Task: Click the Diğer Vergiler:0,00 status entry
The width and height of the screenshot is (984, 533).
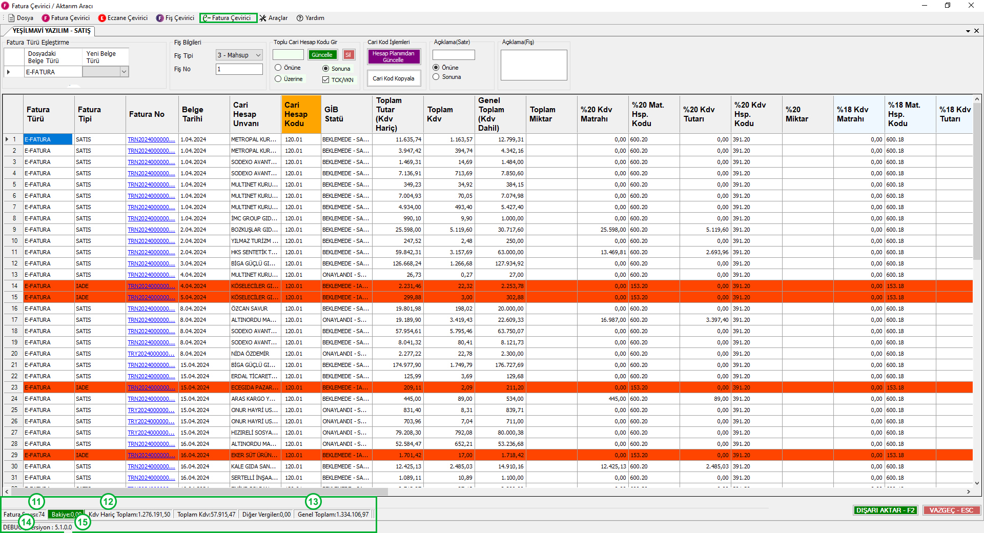Action: [x=266, y=515]
